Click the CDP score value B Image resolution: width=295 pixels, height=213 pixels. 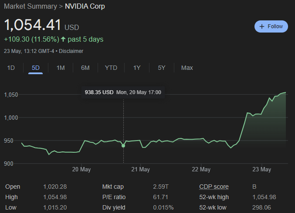[x=254, y=187]
